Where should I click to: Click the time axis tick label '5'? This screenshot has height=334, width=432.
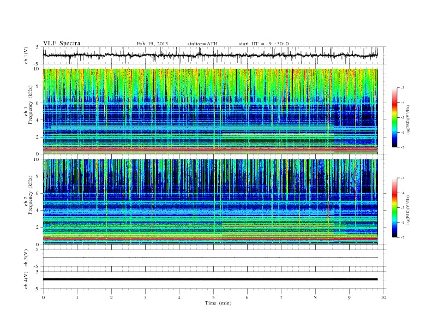tap(213, 297)
